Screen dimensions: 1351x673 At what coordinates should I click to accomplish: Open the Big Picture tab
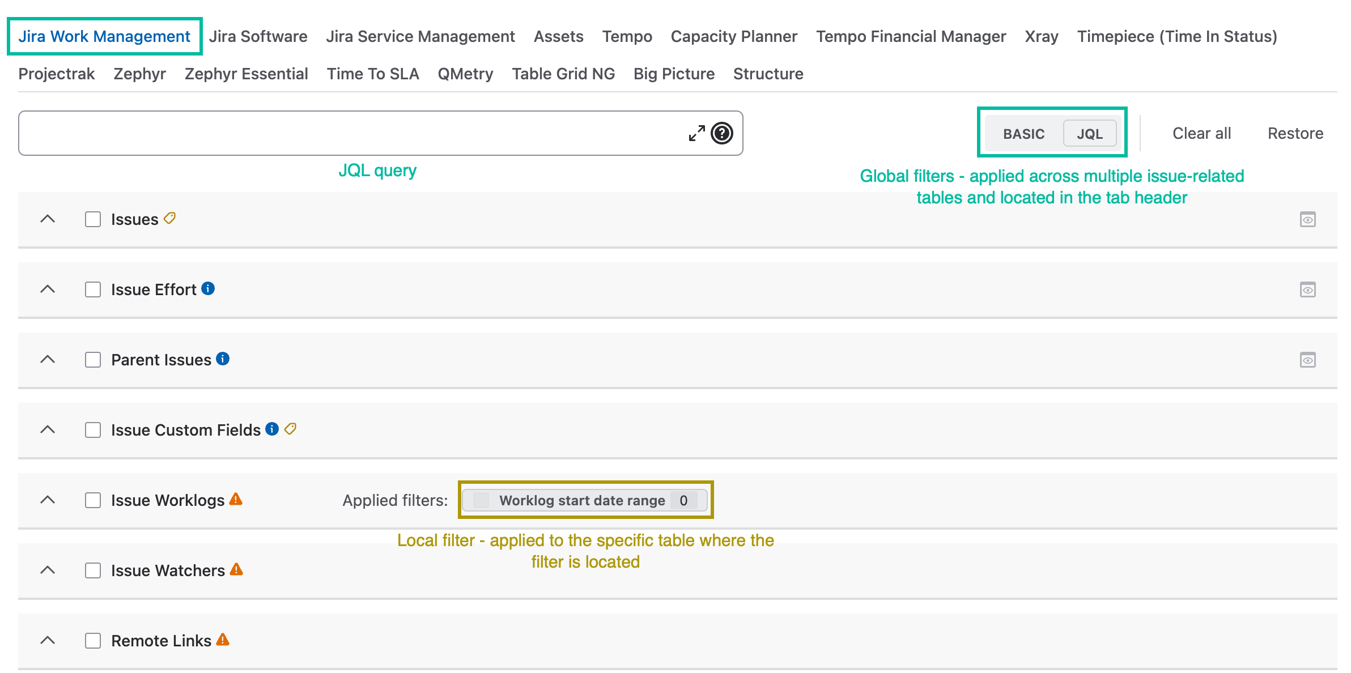click(674, 74)
